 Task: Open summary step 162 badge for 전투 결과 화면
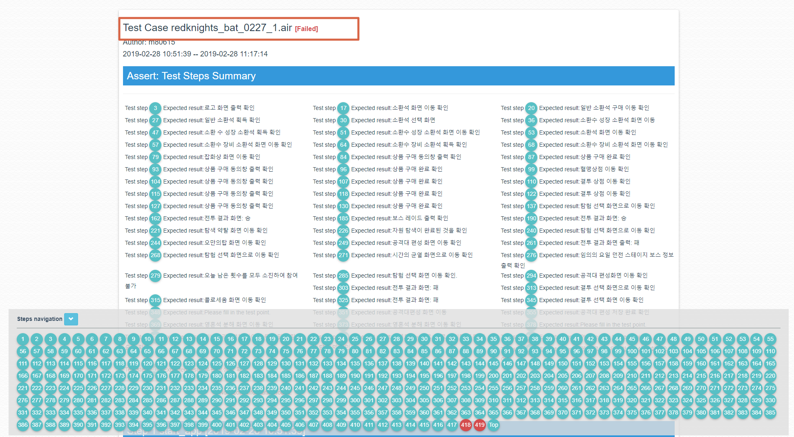coord(155,218)
